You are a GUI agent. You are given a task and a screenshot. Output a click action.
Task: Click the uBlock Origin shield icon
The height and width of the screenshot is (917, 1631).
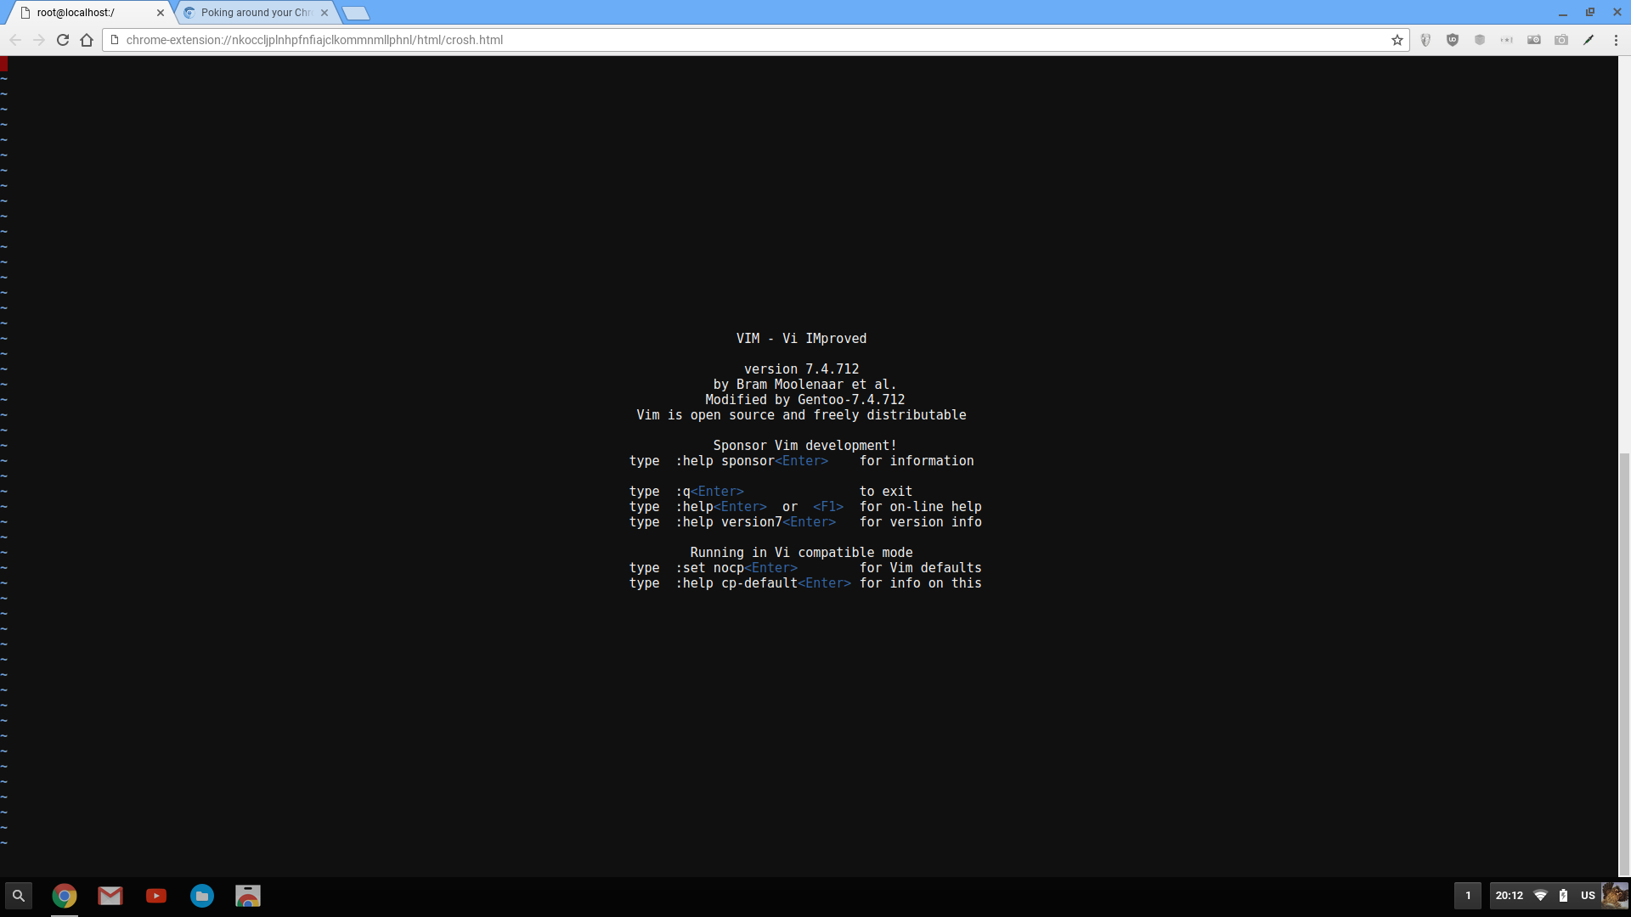[x=1453, y=40]
